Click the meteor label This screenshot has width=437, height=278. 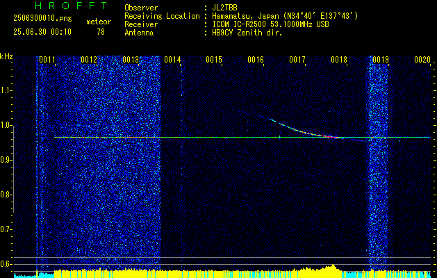(99, 22)
